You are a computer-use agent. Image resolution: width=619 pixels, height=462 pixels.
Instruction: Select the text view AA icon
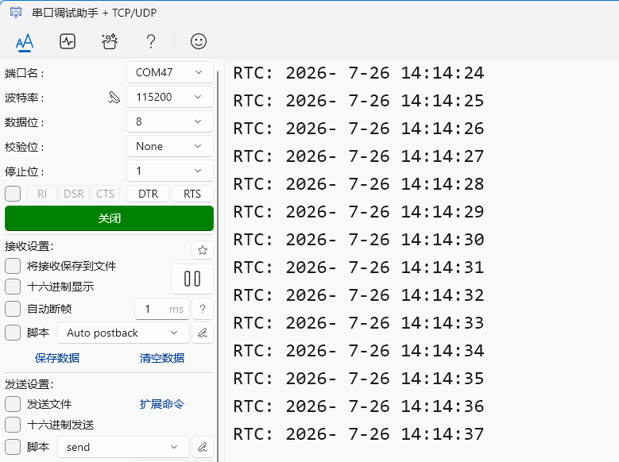pos(25,41)
